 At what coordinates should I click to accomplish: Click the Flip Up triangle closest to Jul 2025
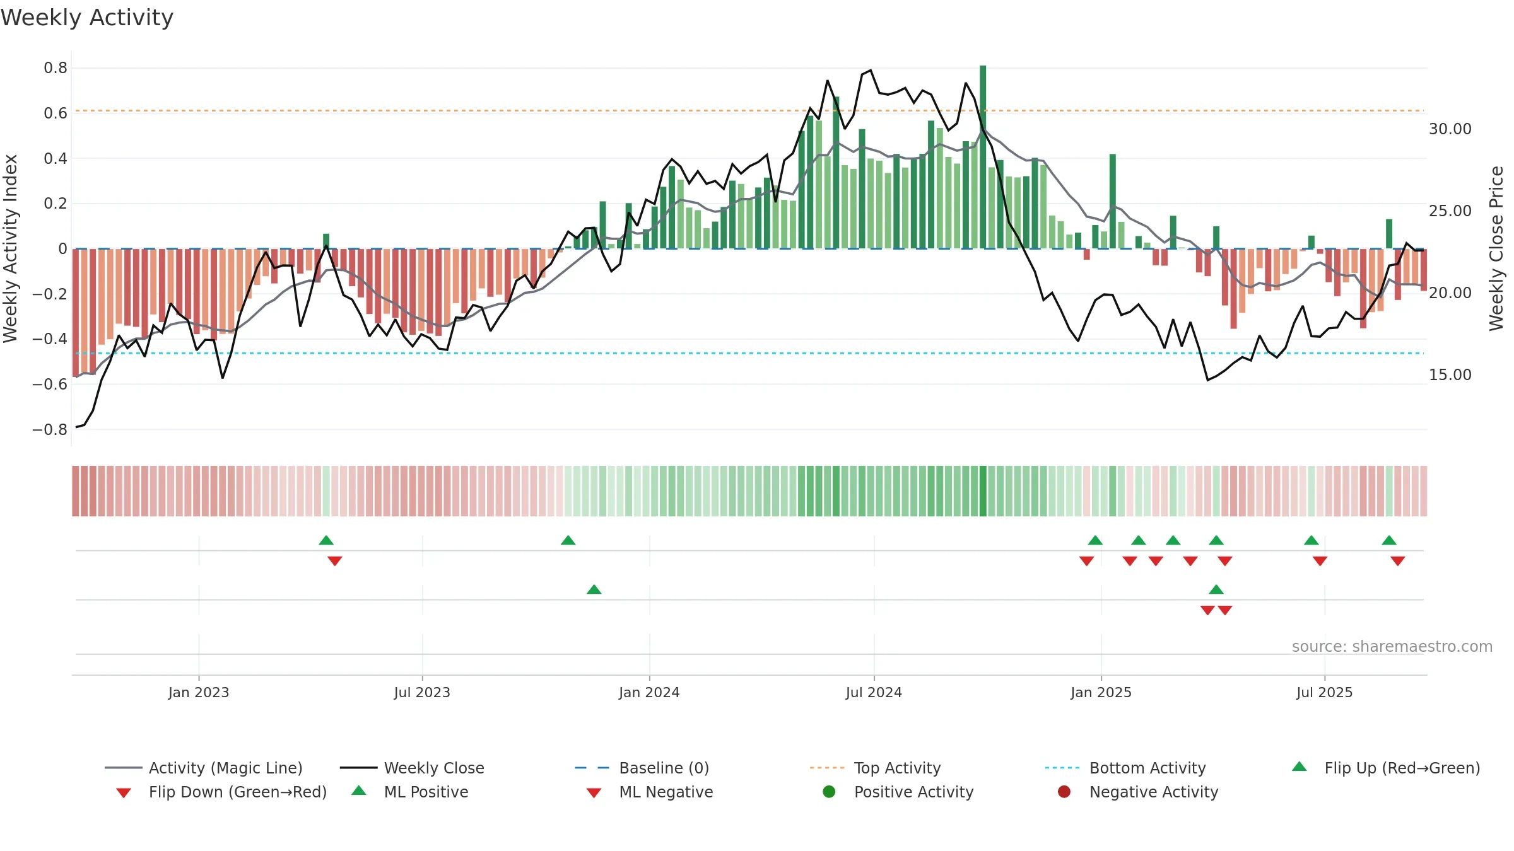coord(1312,540)
